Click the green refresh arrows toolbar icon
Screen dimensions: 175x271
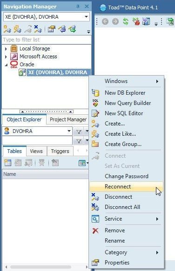click(x=126, y=21)
